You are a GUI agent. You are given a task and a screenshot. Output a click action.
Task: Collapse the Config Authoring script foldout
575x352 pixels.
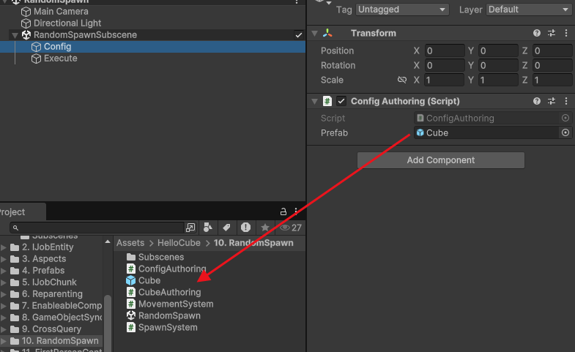tap(315, 102)
